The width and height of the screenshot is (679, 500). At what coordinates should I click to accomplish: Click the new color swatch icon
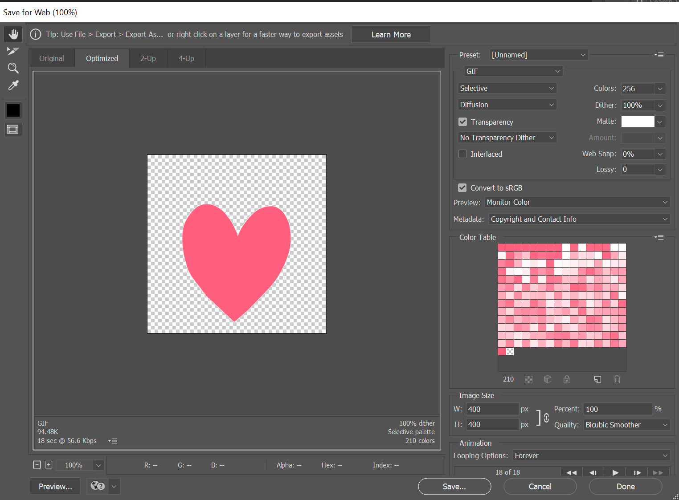click(x=597, y=379)
